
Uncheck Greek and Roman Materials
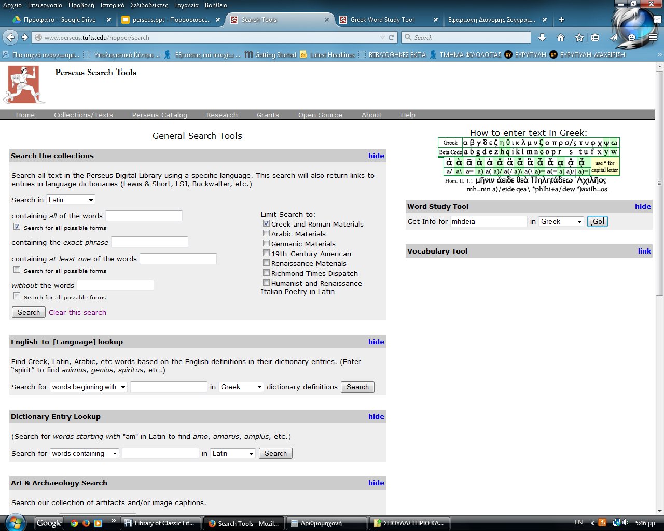(x=266, y=223)
